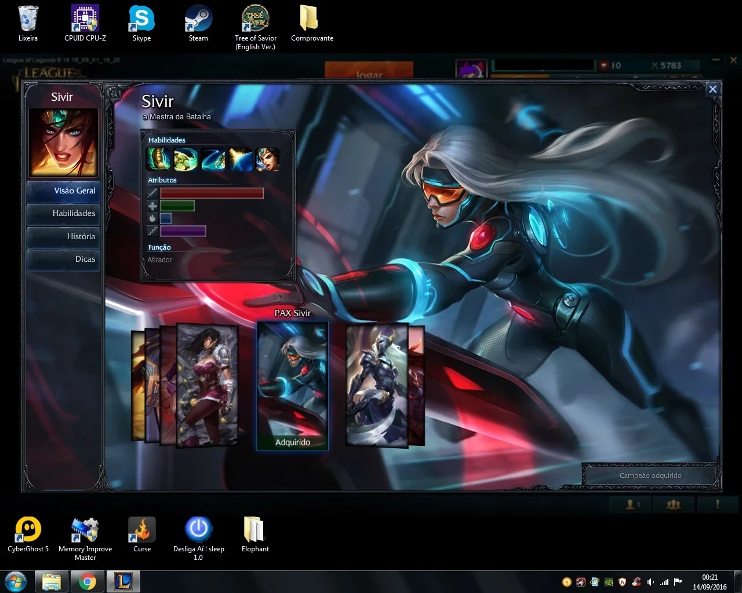
Task: Select Sivir's Boomerang Blade ability icon
Action: tap(185, 159)
